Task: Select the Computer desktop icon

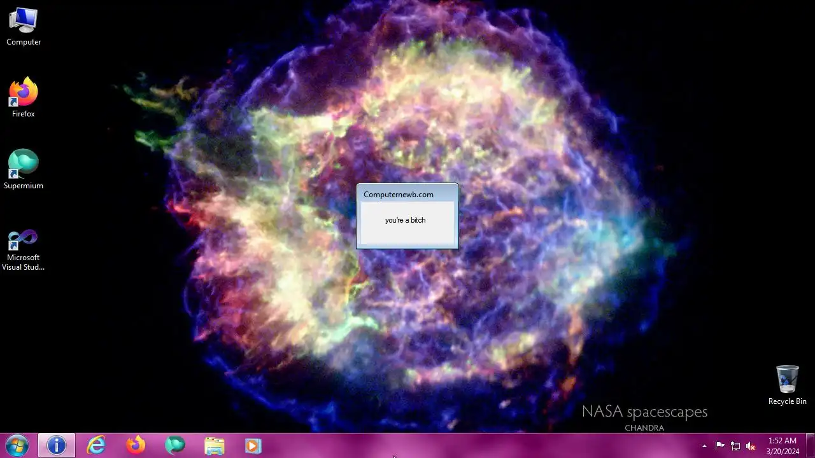Action: click(x=24, y=27)
